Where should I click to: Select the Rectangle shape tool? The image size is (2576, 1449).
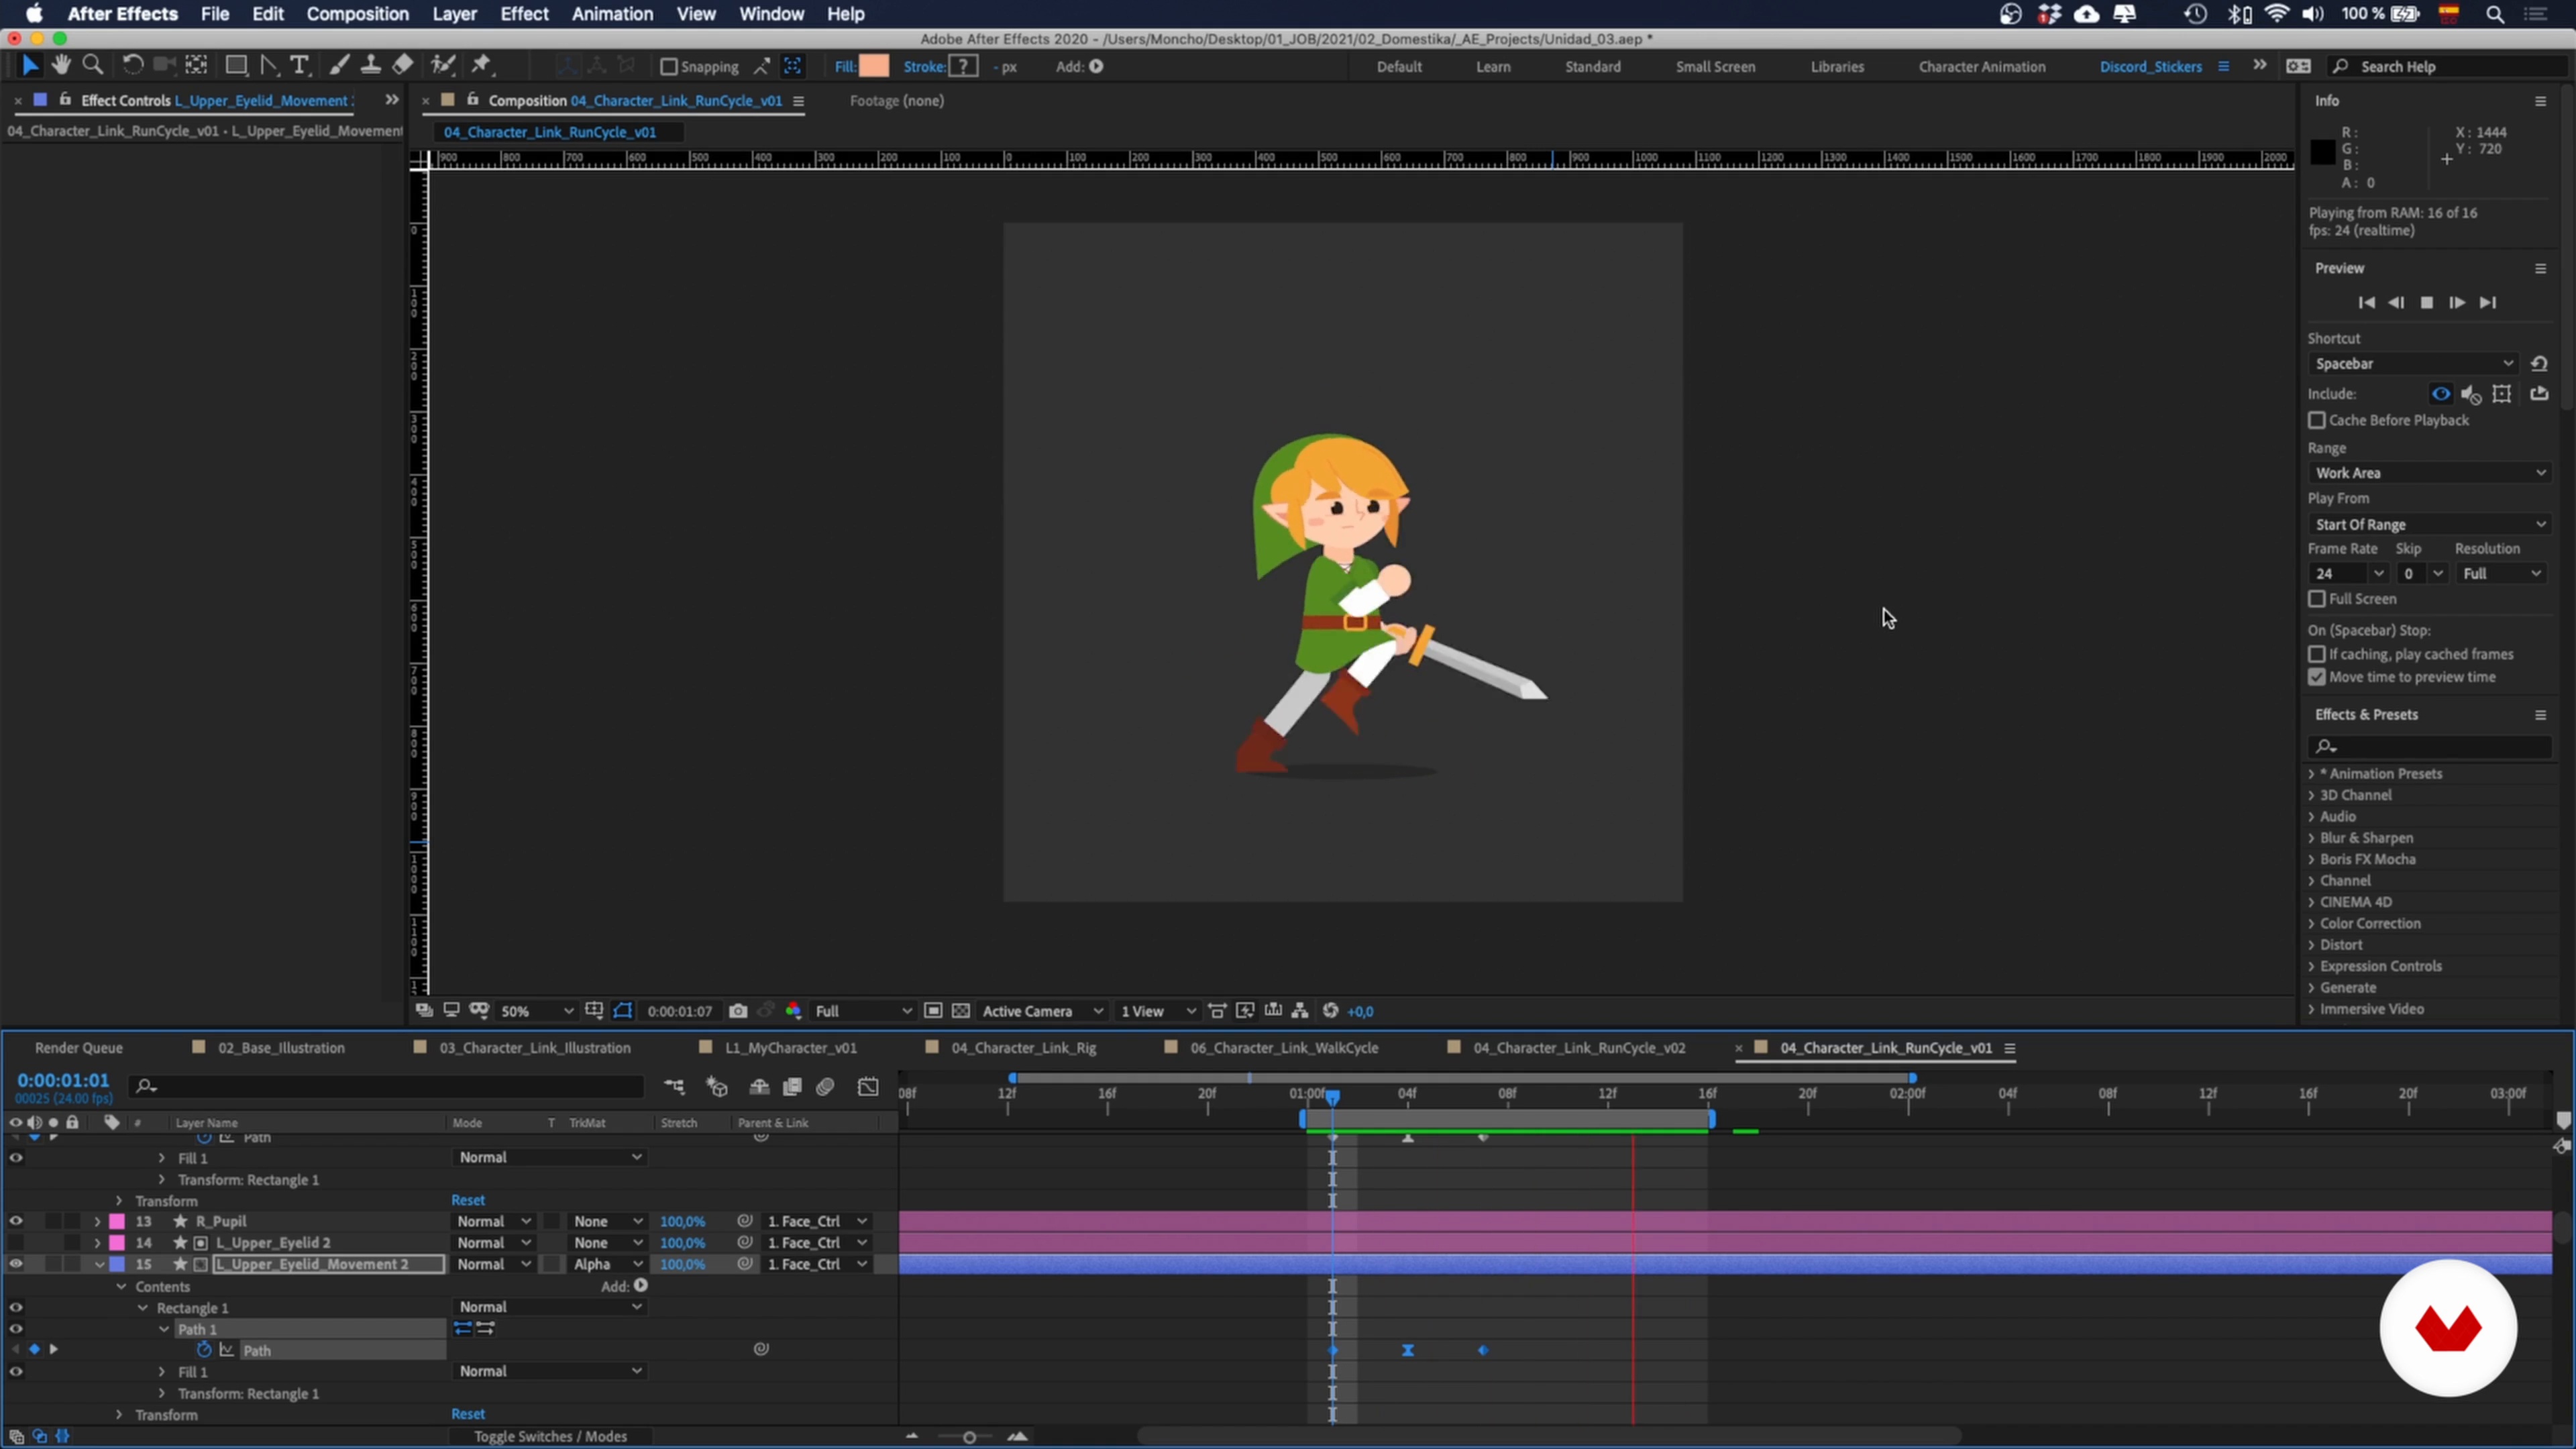pos(236,66)
